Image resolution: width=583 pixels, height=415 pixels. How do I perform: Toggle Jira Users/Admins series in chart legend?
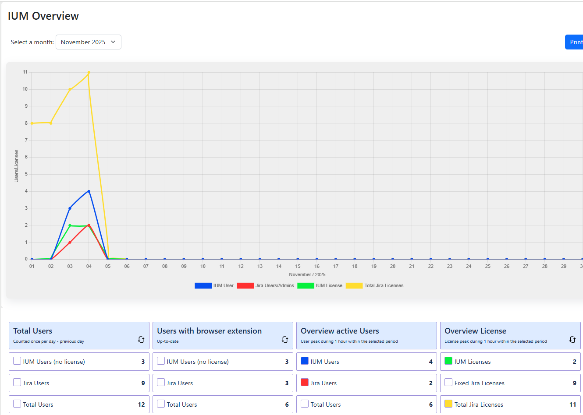click(x=265, y=286)
